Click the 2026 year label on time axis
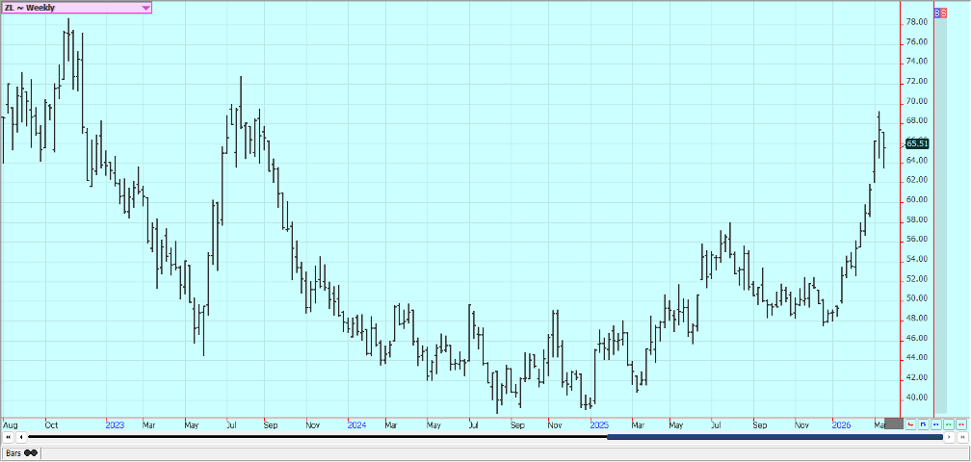 pyautogui.click(x=842, y=423)
